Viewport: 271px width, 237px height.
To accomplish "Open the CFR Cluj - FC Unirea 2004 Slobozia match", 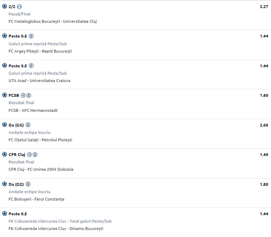I will [x=41, y=169].
